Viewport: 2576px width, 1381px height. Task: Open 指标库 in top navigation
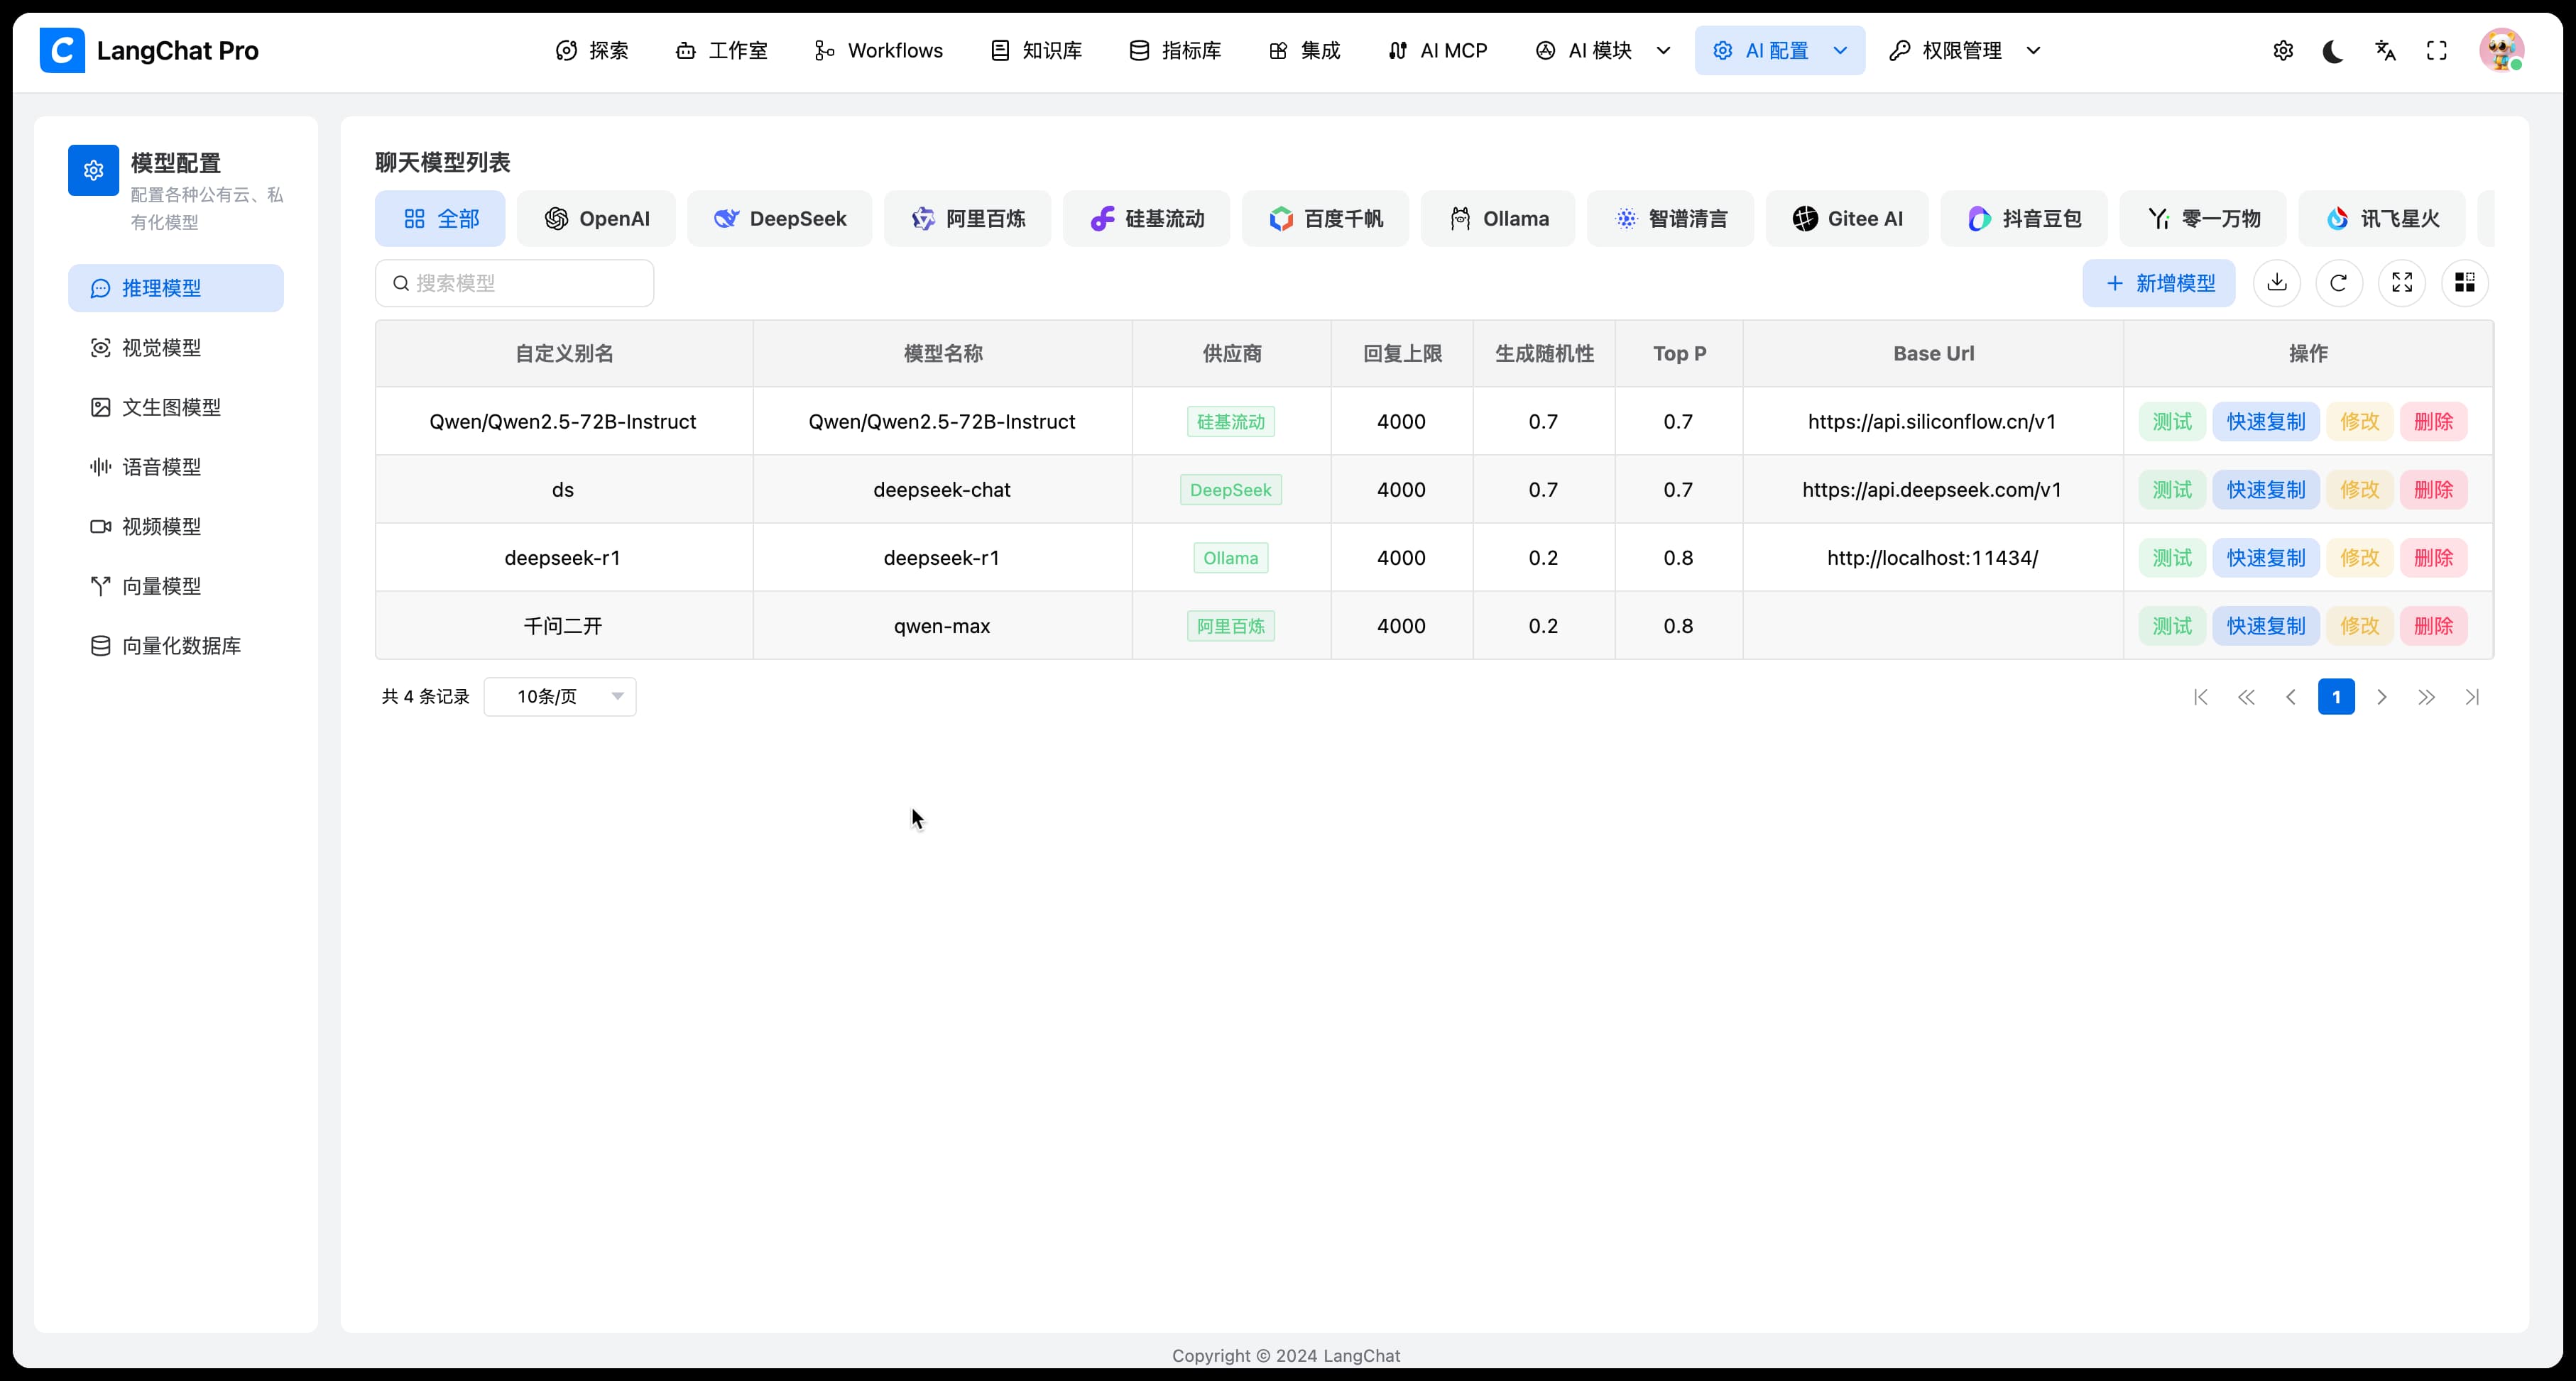[1175, 50]
